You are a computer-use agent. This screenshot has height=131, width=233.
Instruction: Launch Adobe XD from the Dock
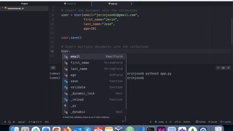(161, 129)
